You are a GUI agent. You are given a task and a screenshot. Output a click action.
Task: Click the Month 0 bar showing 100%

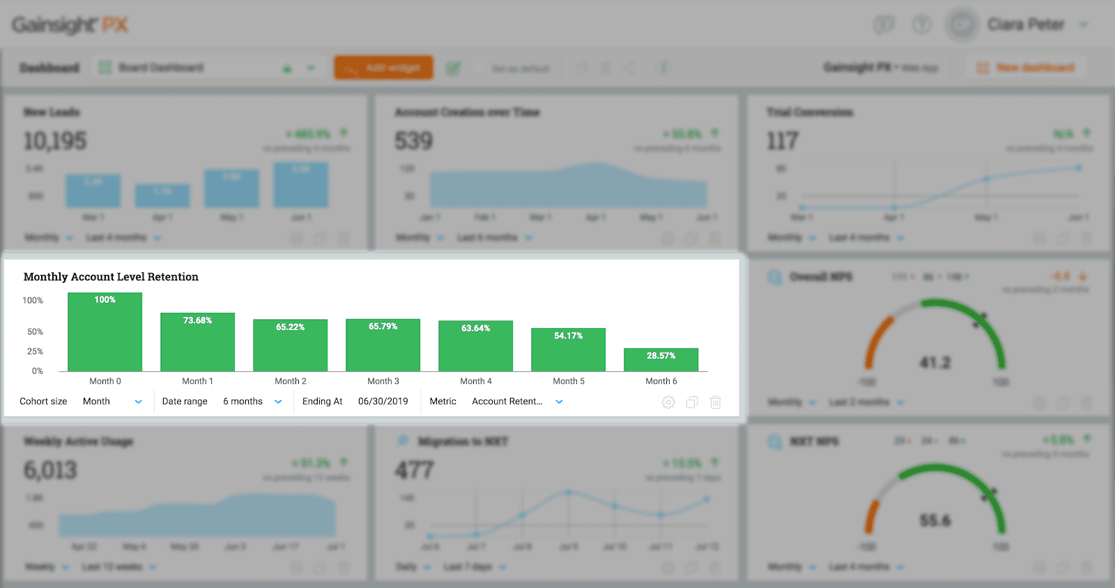coord(105,332)
